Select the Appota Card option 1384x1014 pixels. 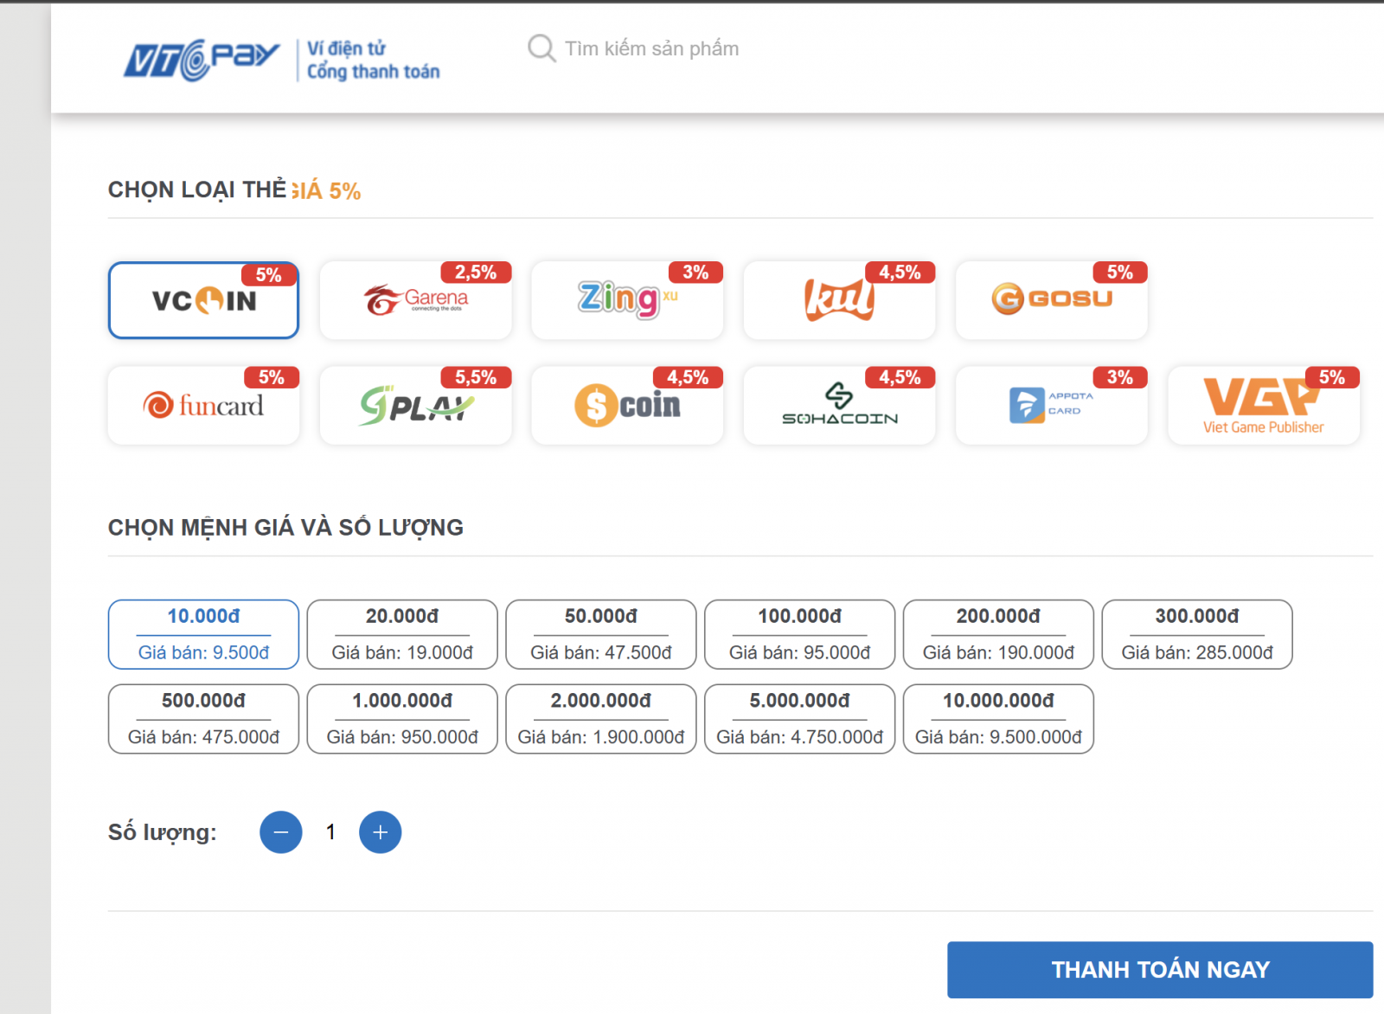coord(1051,405)
